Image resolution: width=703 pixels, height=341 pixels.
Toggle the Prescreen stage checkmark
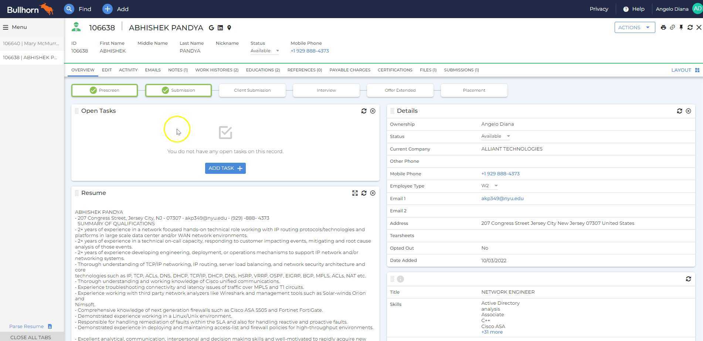(x=93, y=90)
